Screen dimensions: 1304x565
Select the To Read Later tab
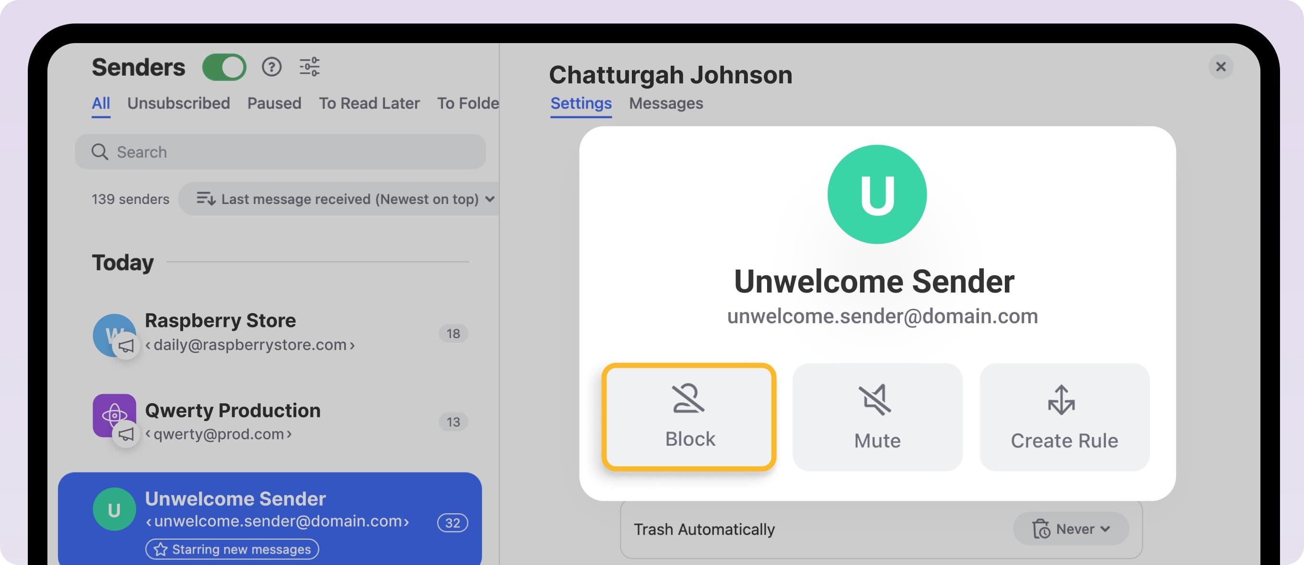(x=369, y=103)
